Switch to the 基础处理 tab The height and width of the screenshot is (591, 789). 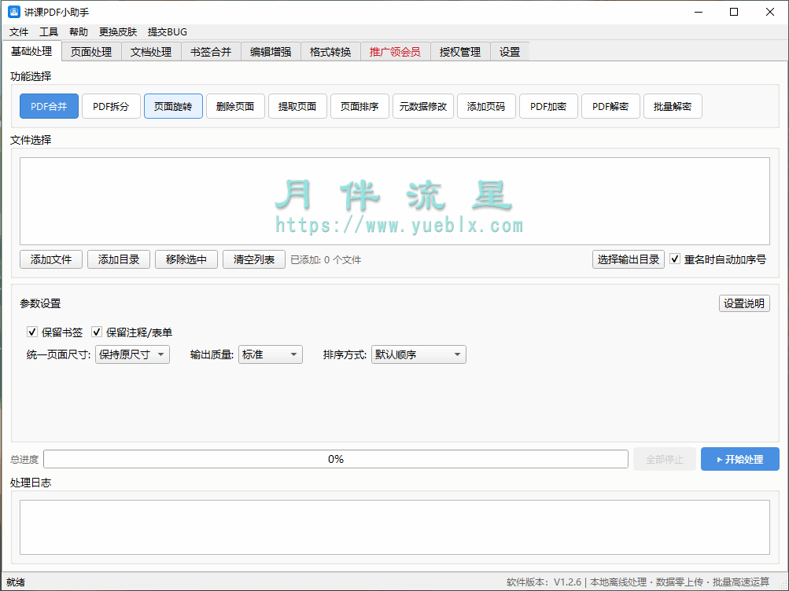point(31,51)
